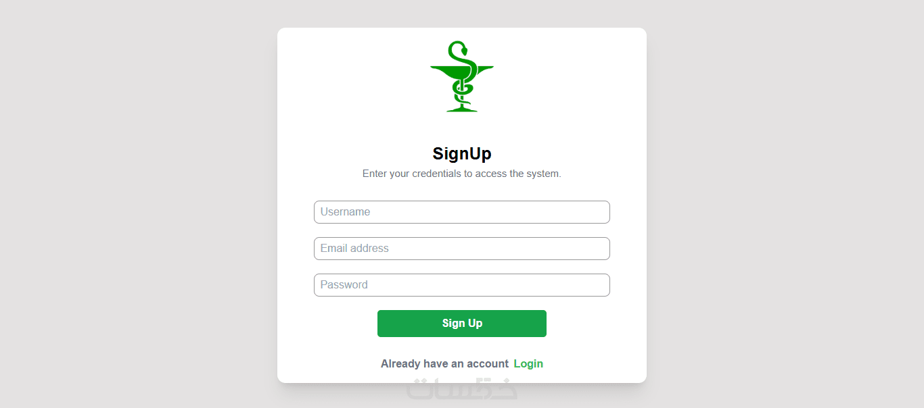This screenshot has width=924, height=408.
Task: Click the 'Password' placeholder text
Action: [x=344, y=285]
